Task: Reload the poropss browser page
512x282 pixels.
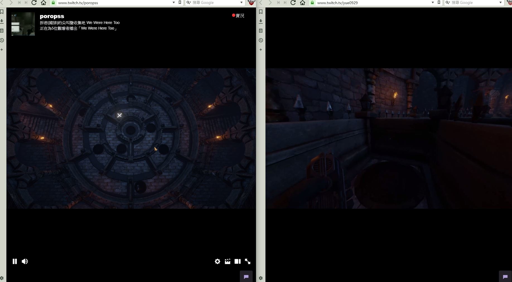Action: pos(34,3)
